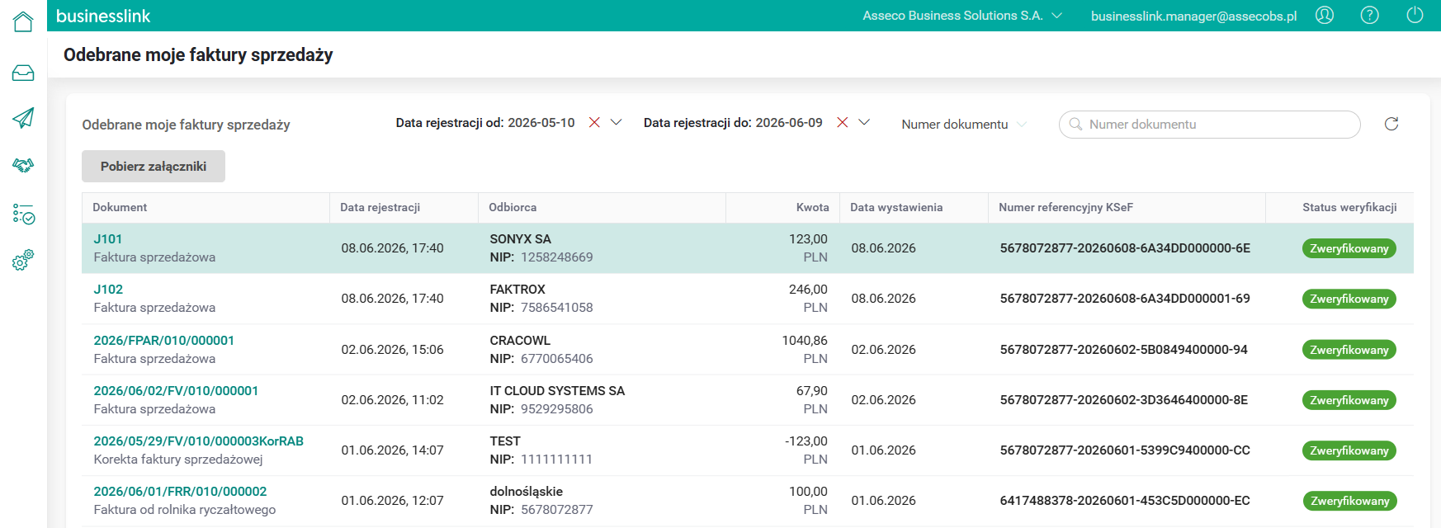Viewport: 1441px width, 528px height.
Task: Open invoice 2026/FPAR/010/000001 link
Action: point(164,340)
